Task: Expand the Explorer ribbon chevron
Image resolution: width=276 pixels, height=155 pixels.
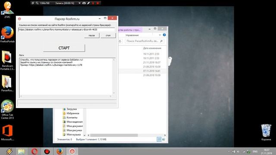Action: pos(160,35)
